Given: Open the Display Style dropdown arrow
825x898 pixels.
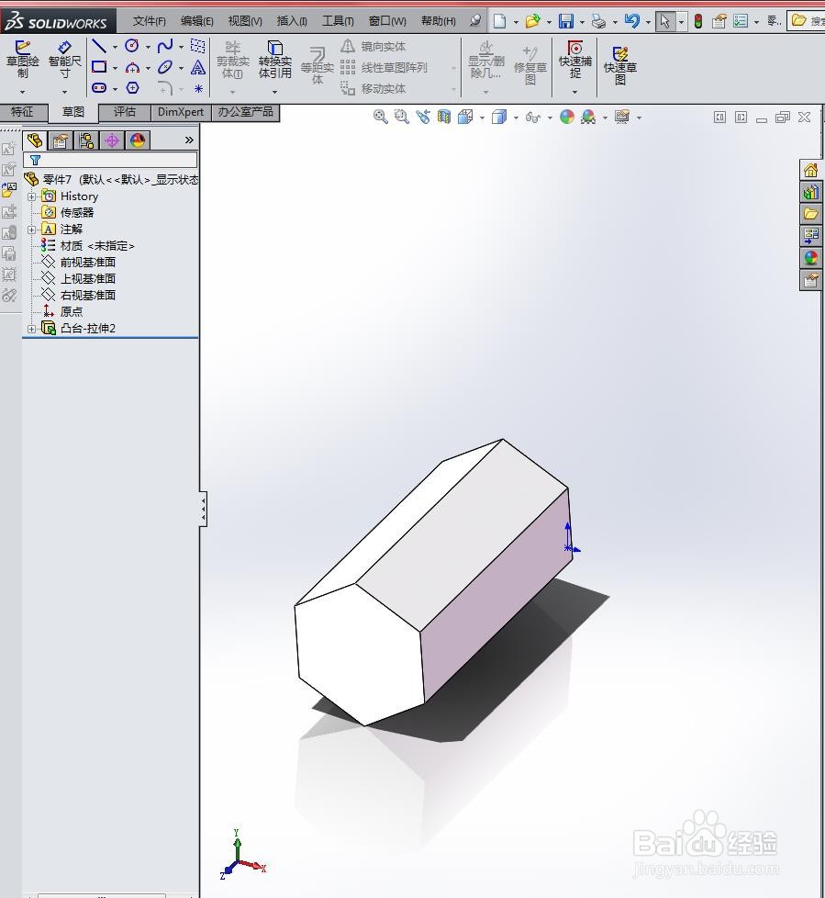Looking at the screenshot, I should click(516, 118).
